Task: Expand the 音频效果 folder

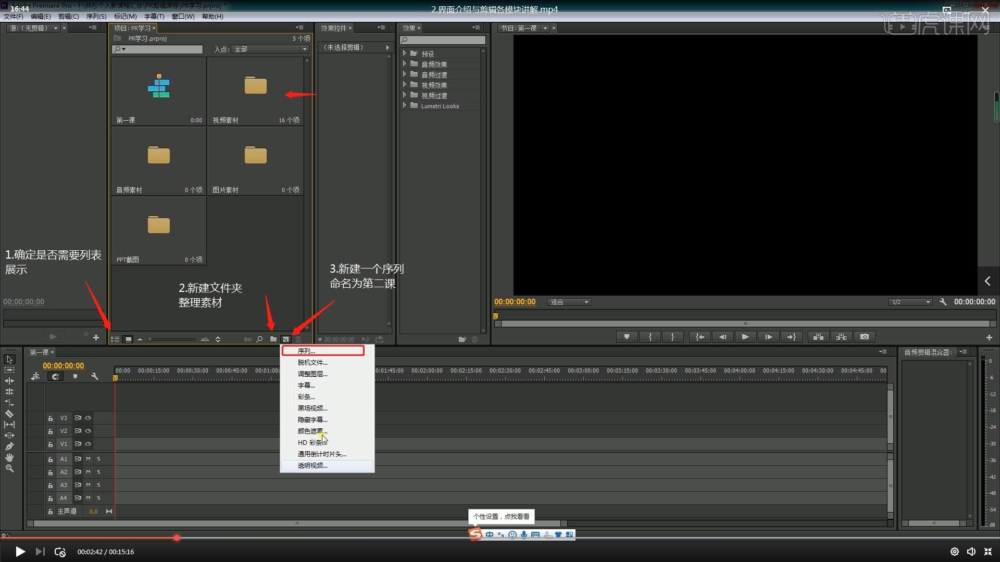Action: 404,64
